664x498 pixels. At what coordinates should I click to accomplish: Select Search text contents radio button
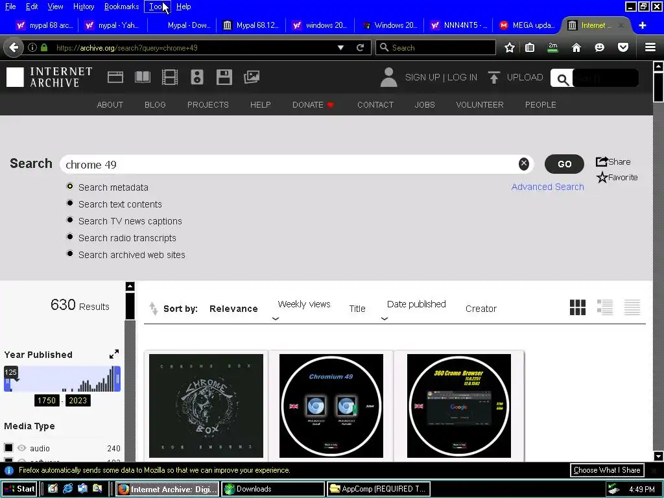tap(70, 203)
